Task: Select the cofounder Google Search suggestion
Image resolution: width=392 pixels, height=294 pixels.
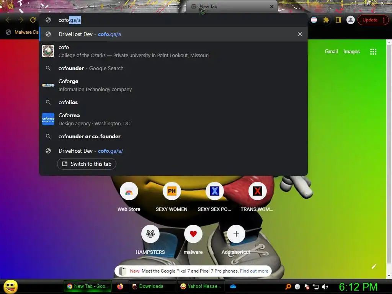Action: [173, 68]
